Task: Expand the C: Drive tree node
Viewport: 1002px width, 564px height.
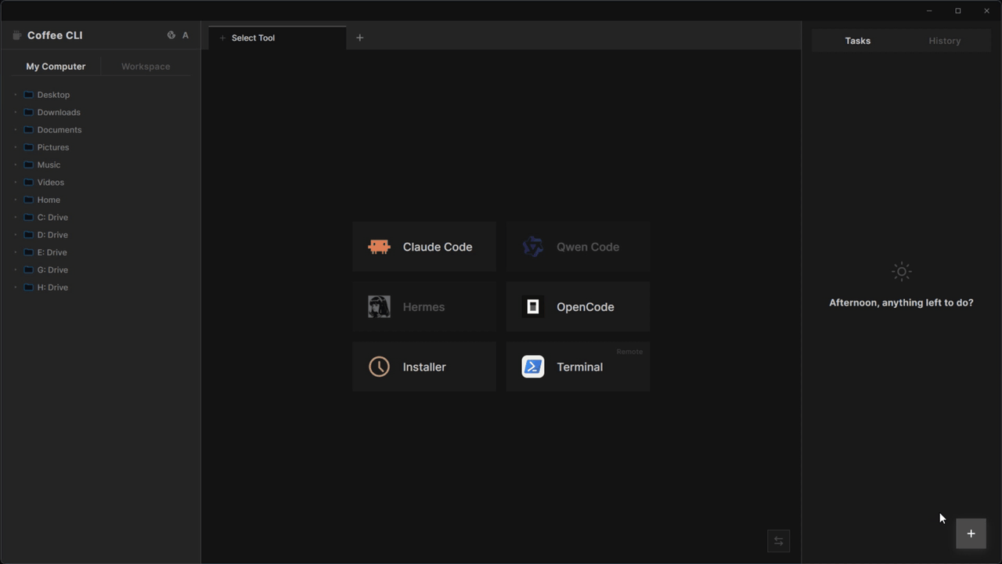Action: click(16, 217)
